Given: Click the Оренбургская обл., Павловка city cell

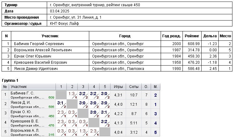Looking at the screenshot, I should coord(118,68).
